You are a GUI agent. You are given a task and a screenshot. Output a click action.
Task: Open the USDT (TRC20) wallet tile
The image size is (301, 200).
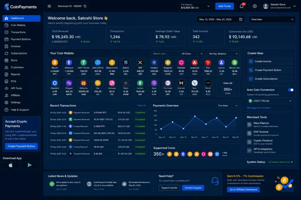(x=83, y=67)
